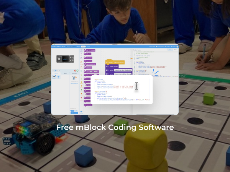230x172 pixels.
Task: Click the mBlock logo in top bar
Action: click(54, 47)
